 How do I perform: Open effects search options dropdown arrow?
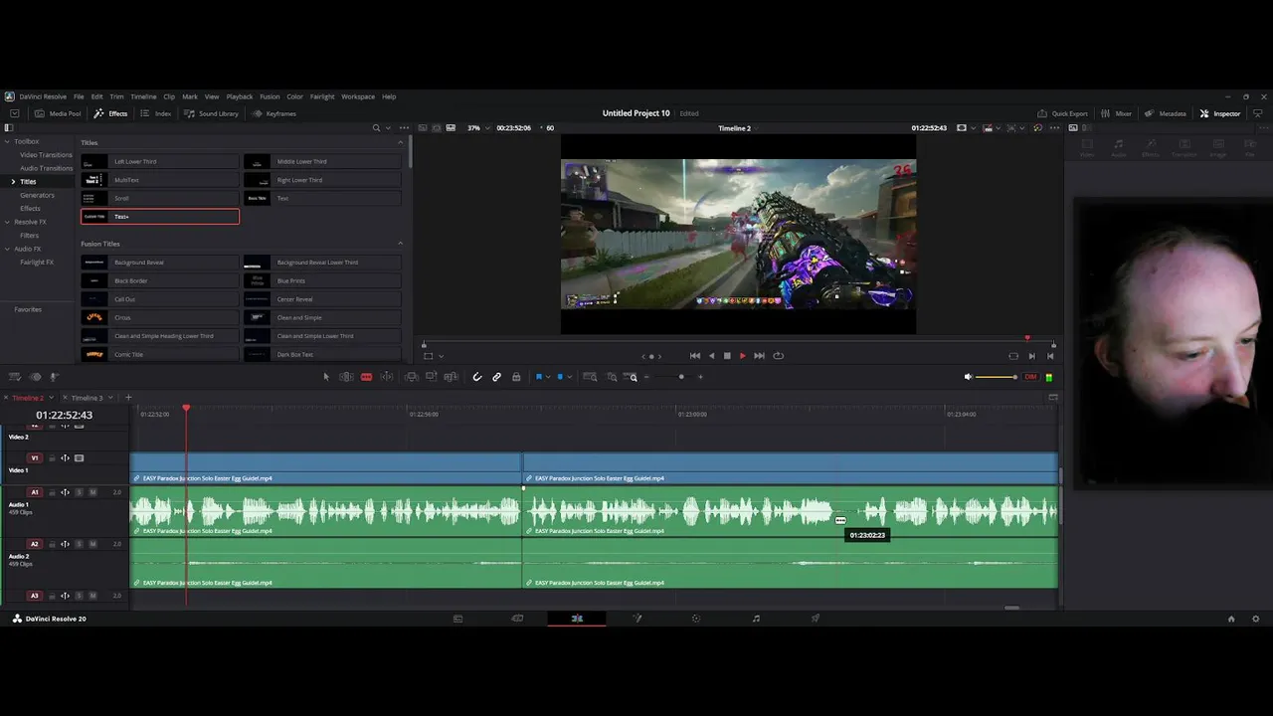click(388, 128)
